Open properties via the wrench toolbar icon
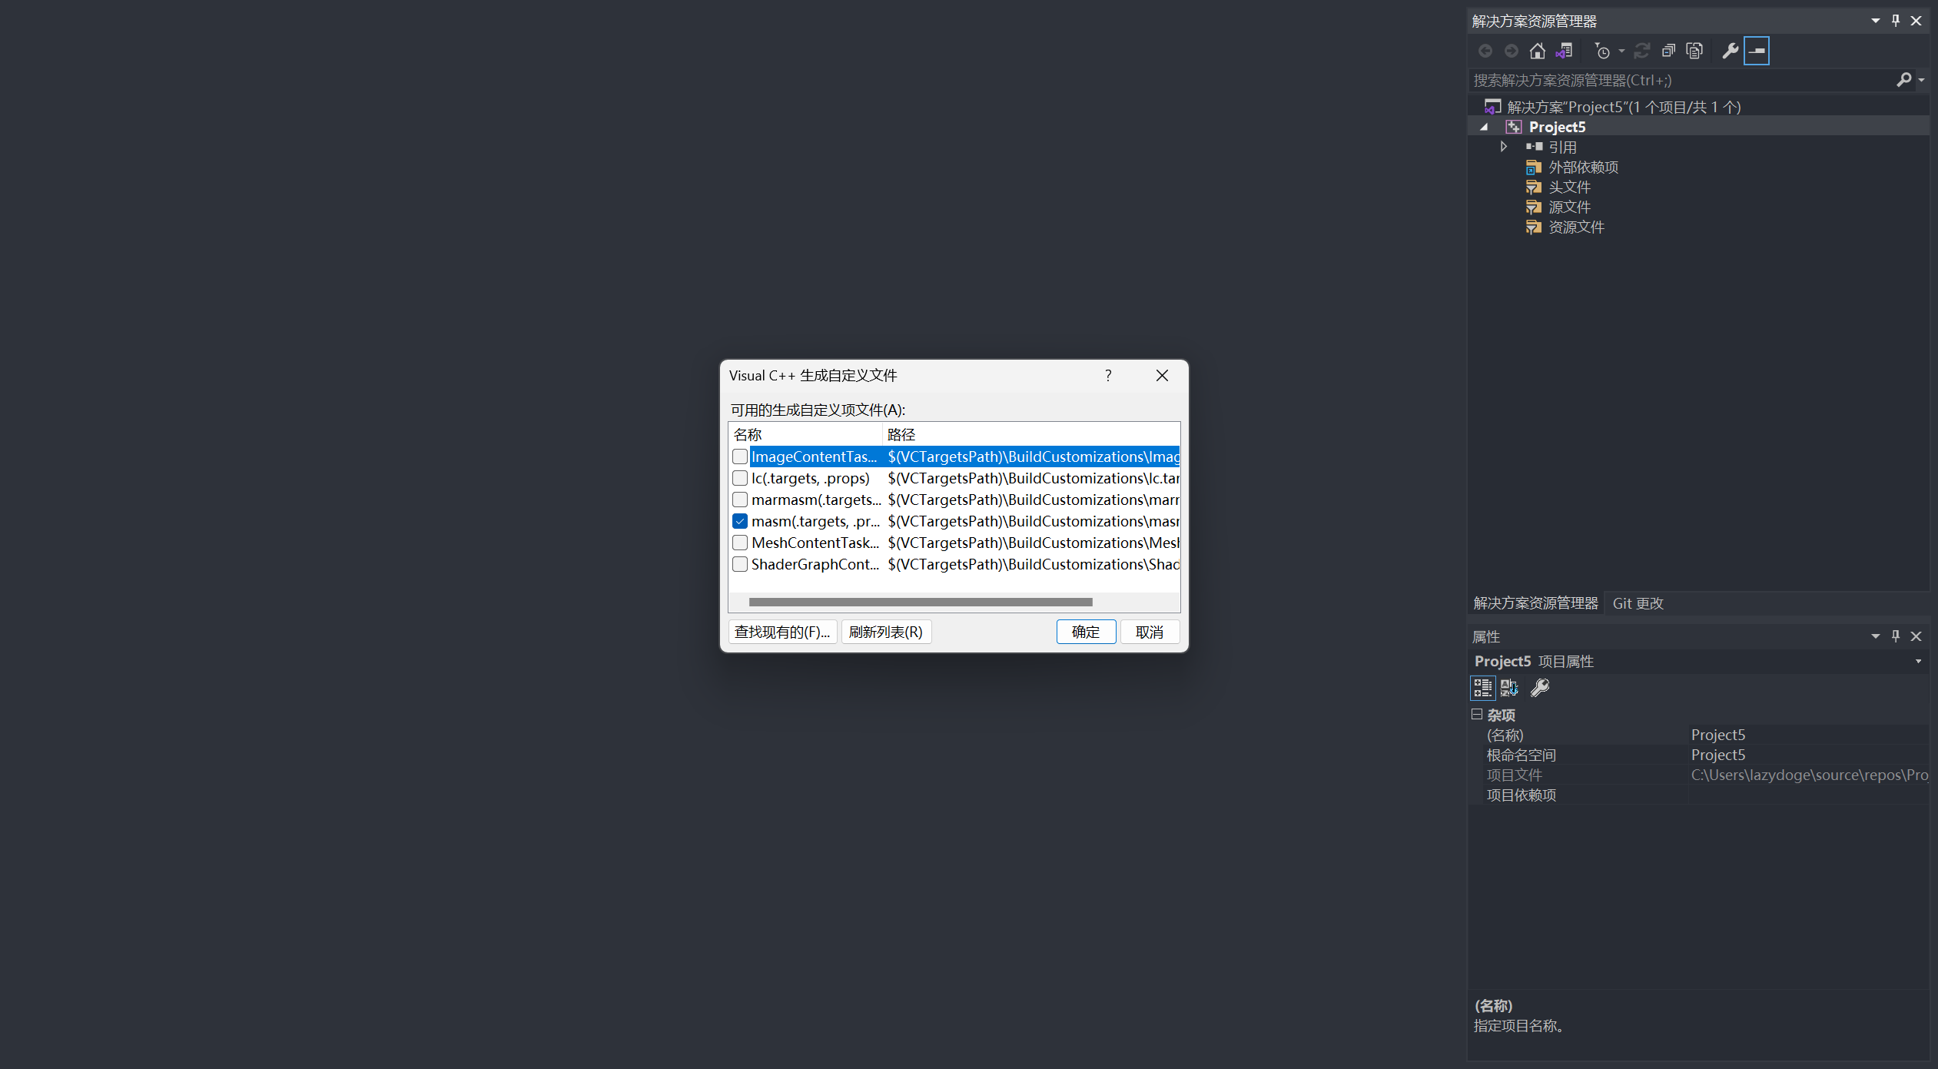The height and width of the screenshot is (1069, 1938). [1730, 51]
